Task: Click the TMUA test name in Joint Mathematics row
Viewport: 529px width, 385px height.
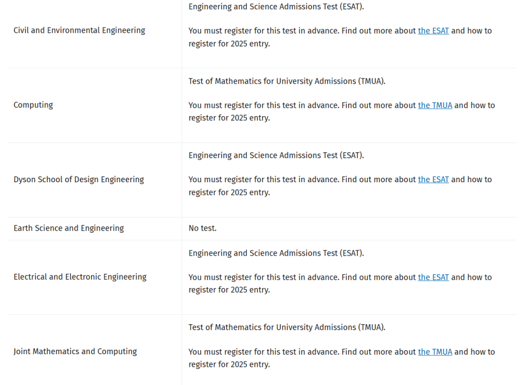Action: [287, 327]
